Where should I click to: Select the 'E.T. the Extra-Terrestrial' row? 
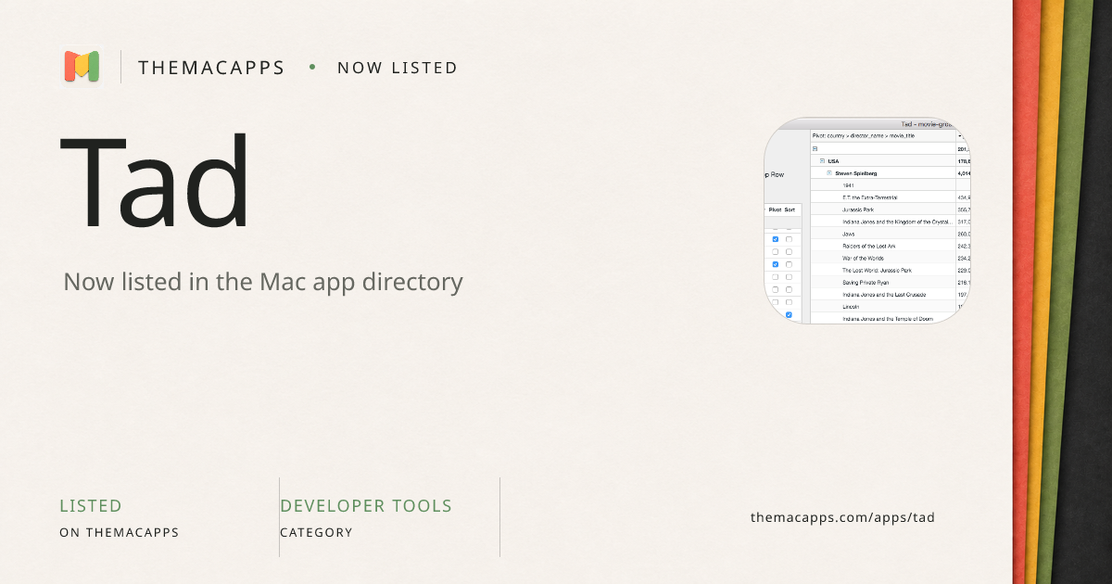pyautogui.click(x=870, y=197)
